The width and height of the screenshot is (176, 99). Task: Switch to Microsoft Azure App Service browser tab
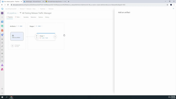(x=56, y=2)
